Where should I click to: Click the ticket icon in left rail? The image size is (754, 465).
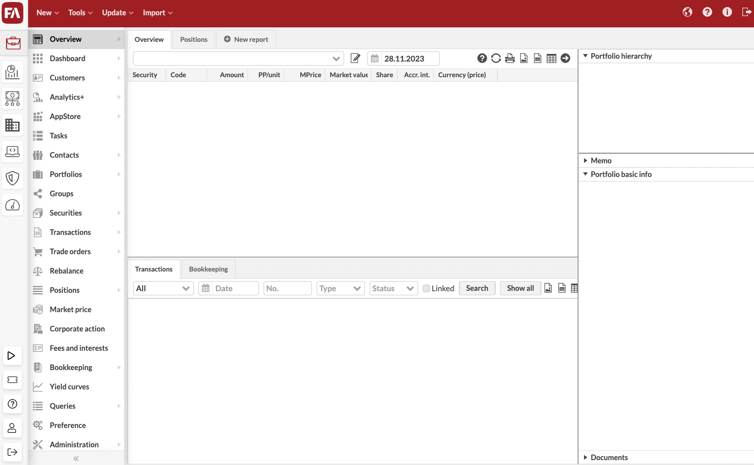click(x=12, y=380)
